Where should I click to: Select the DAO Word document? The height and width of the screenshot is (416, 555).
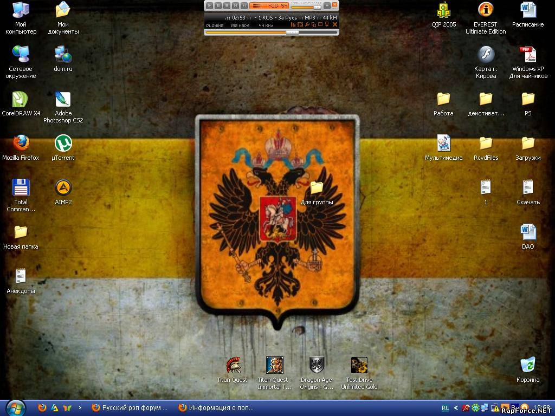(x=528, y=237)
